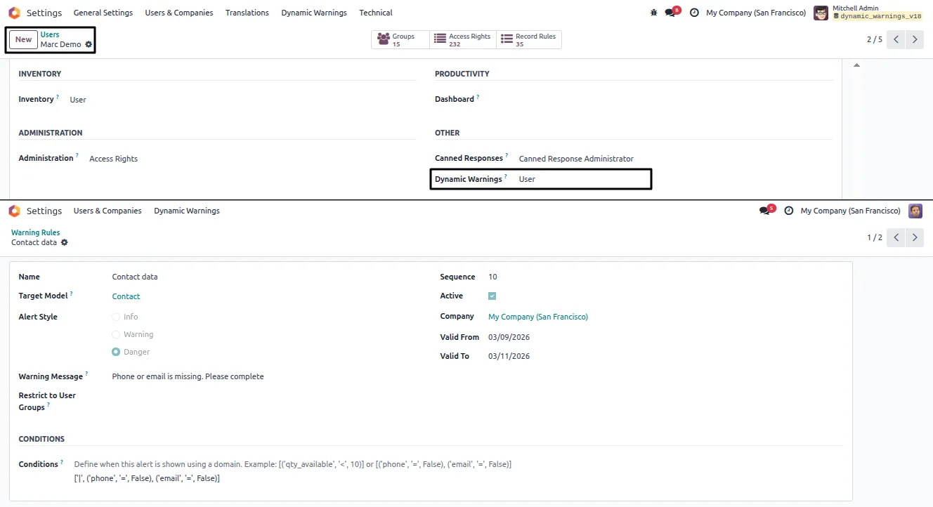Go to next warning rule from 1 / 2
933x507 pixels.
coord(914,237)
